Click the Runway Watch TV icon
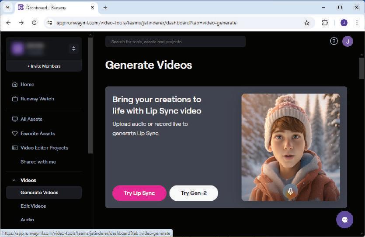The height and width of the screenshot is (237, 365). pos(15,99)
